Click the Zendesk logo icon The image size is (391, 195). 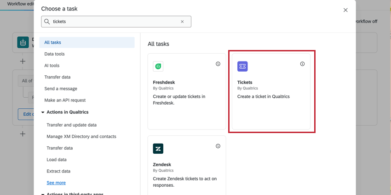click(158, 149)
